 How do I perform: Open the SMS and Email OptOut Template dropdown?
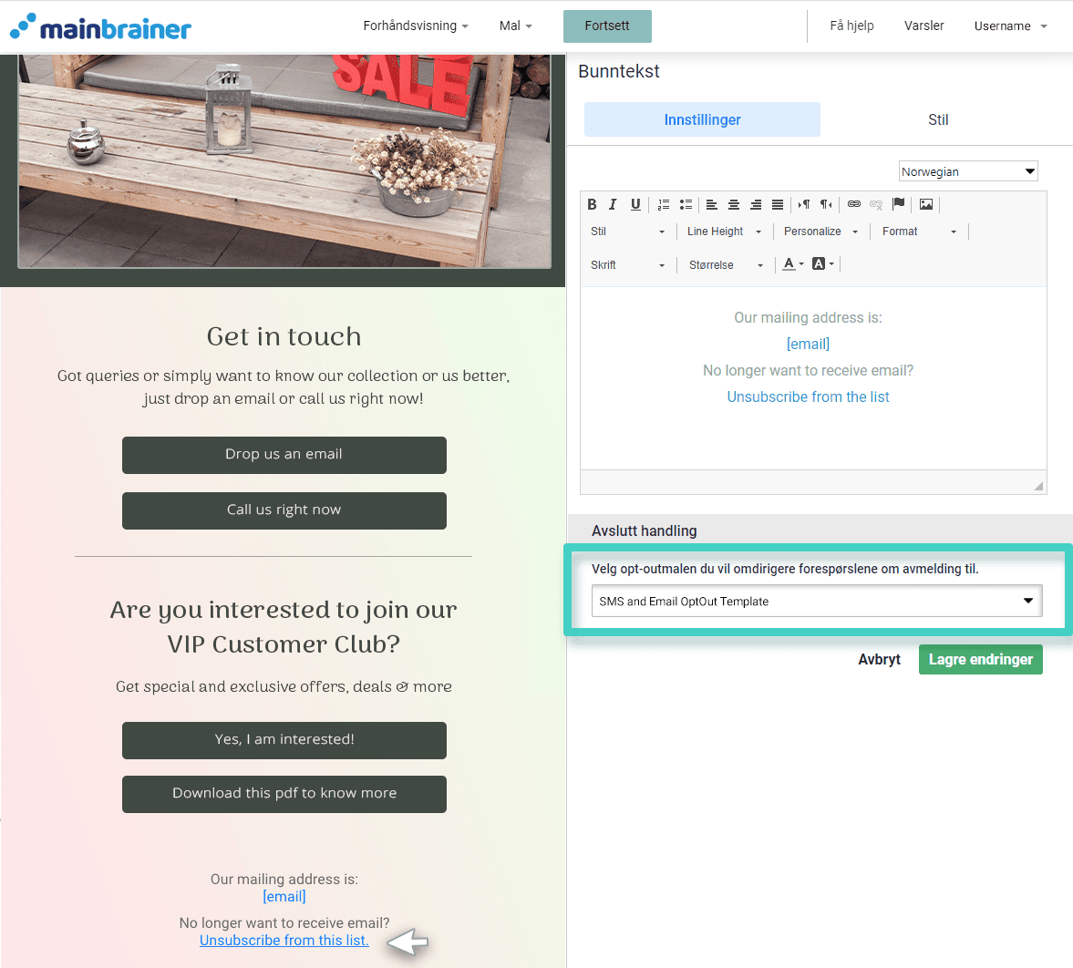tap(816, 602)
